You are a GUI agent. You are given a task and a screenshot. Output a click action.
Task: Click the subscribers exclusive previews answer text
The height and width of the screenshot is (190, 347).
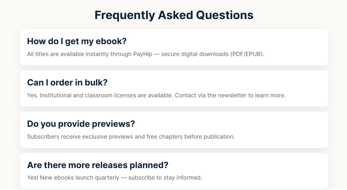click(131, 136)
